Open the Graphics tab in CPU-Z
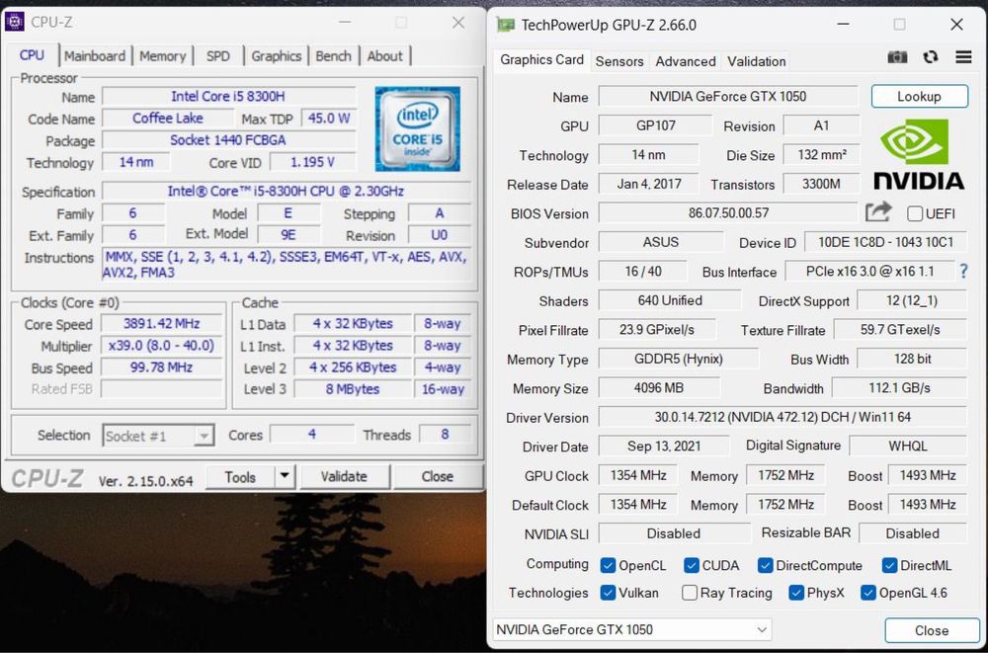The height and width of the screenshot is (653, 988). coord(276,56)
